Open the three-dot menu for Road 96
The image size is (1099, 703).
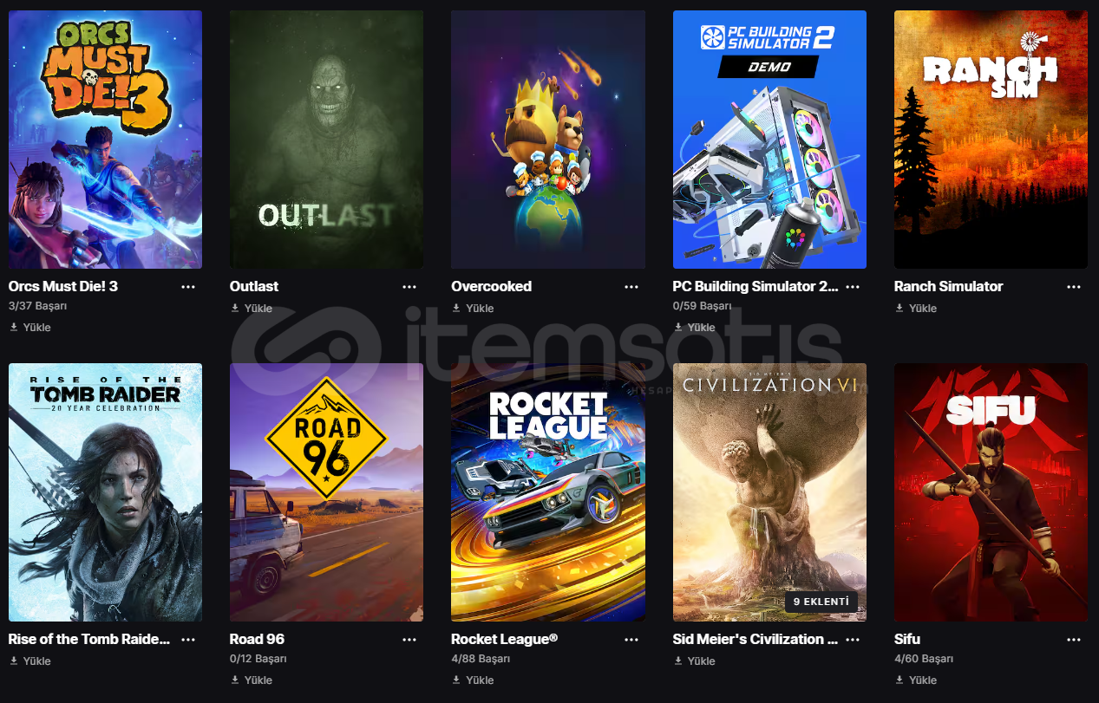409,640
